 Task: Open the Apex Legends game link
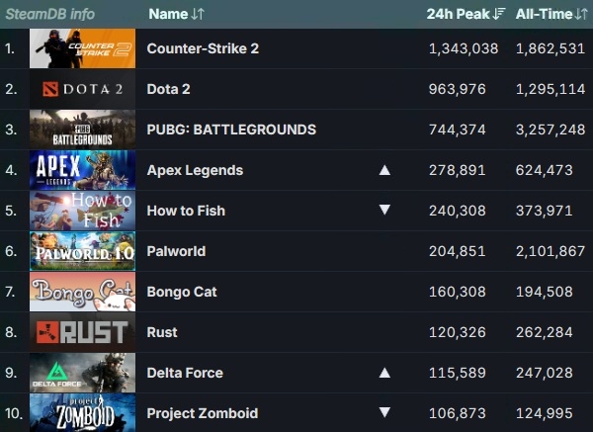click(195, 171)
